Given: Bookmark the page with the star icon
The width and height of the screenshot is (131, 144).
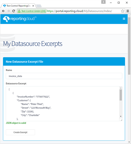Looking at the screenshot, I should pos(122,11).
